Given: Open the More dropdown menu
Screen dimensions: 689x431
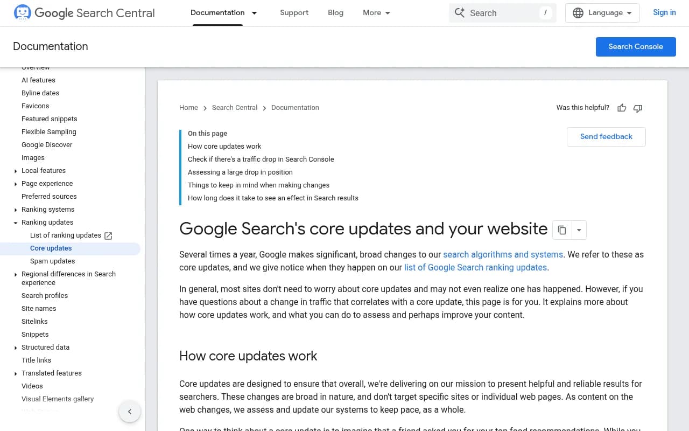Looking at the screenshot, I should click(377, 13).
